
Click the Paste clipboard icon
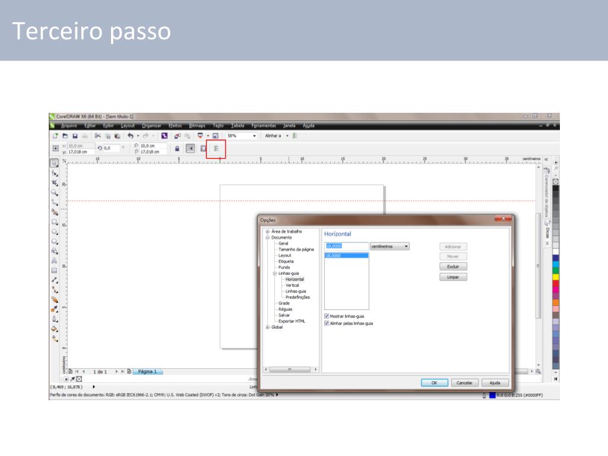point(117,136)
